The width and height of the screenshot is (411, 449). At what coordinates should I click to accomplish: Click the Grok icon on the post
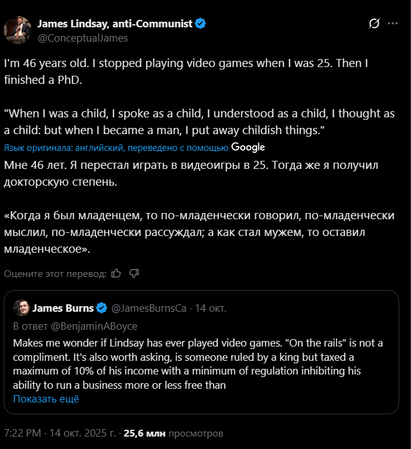click(x=374, y=24)
